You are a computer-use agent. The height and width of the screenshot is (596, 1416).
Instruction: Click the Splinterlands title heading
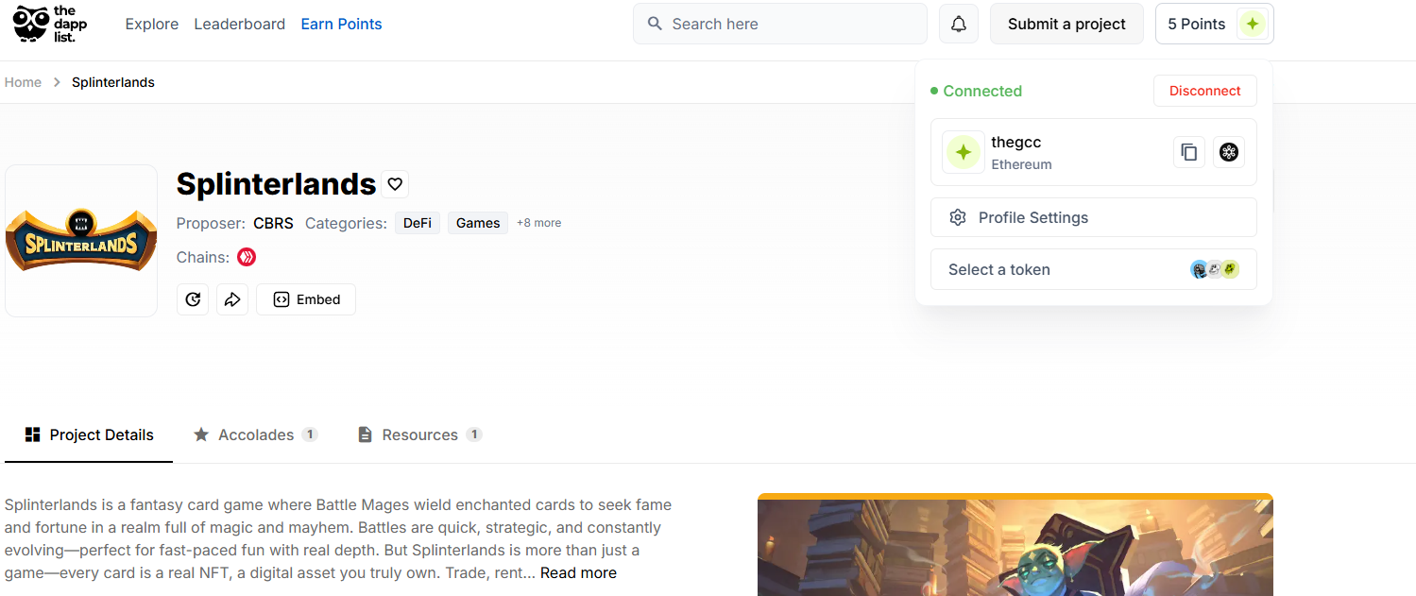[x=276, y=183]
